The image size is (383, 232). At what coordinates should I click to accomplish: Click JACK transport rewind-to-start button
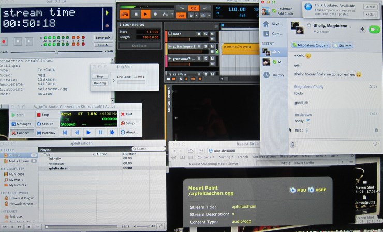pyautogui.click(x=65, y=133)
